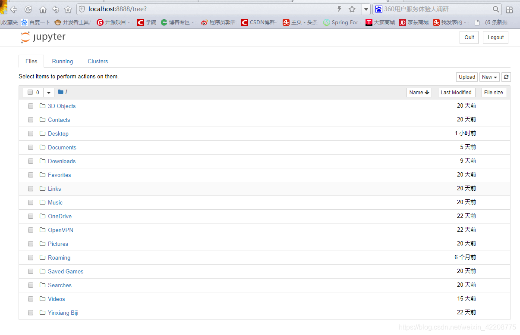Open the New dropdown menu

pos(489,77)
